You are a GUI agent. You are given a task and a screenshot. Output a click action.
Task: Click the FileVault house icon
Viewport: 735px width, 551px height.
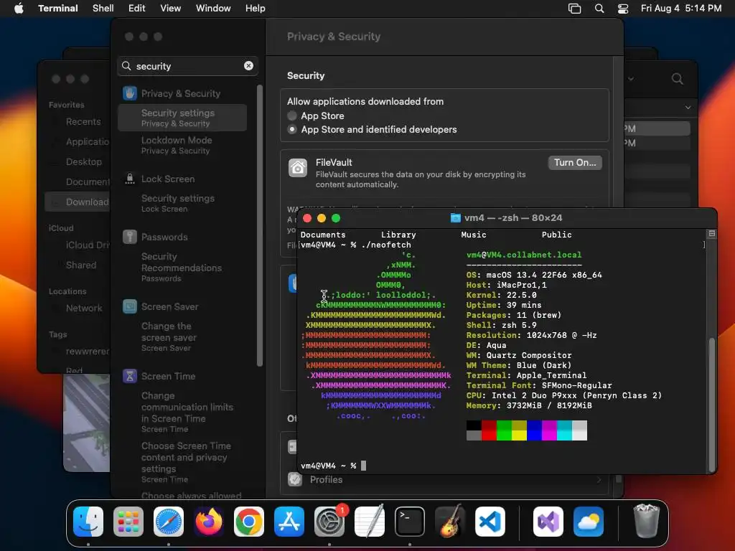point(298,168)
